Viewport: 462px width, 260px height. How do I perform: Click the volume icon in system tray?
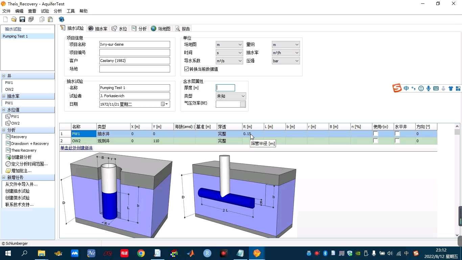(390, 253)
